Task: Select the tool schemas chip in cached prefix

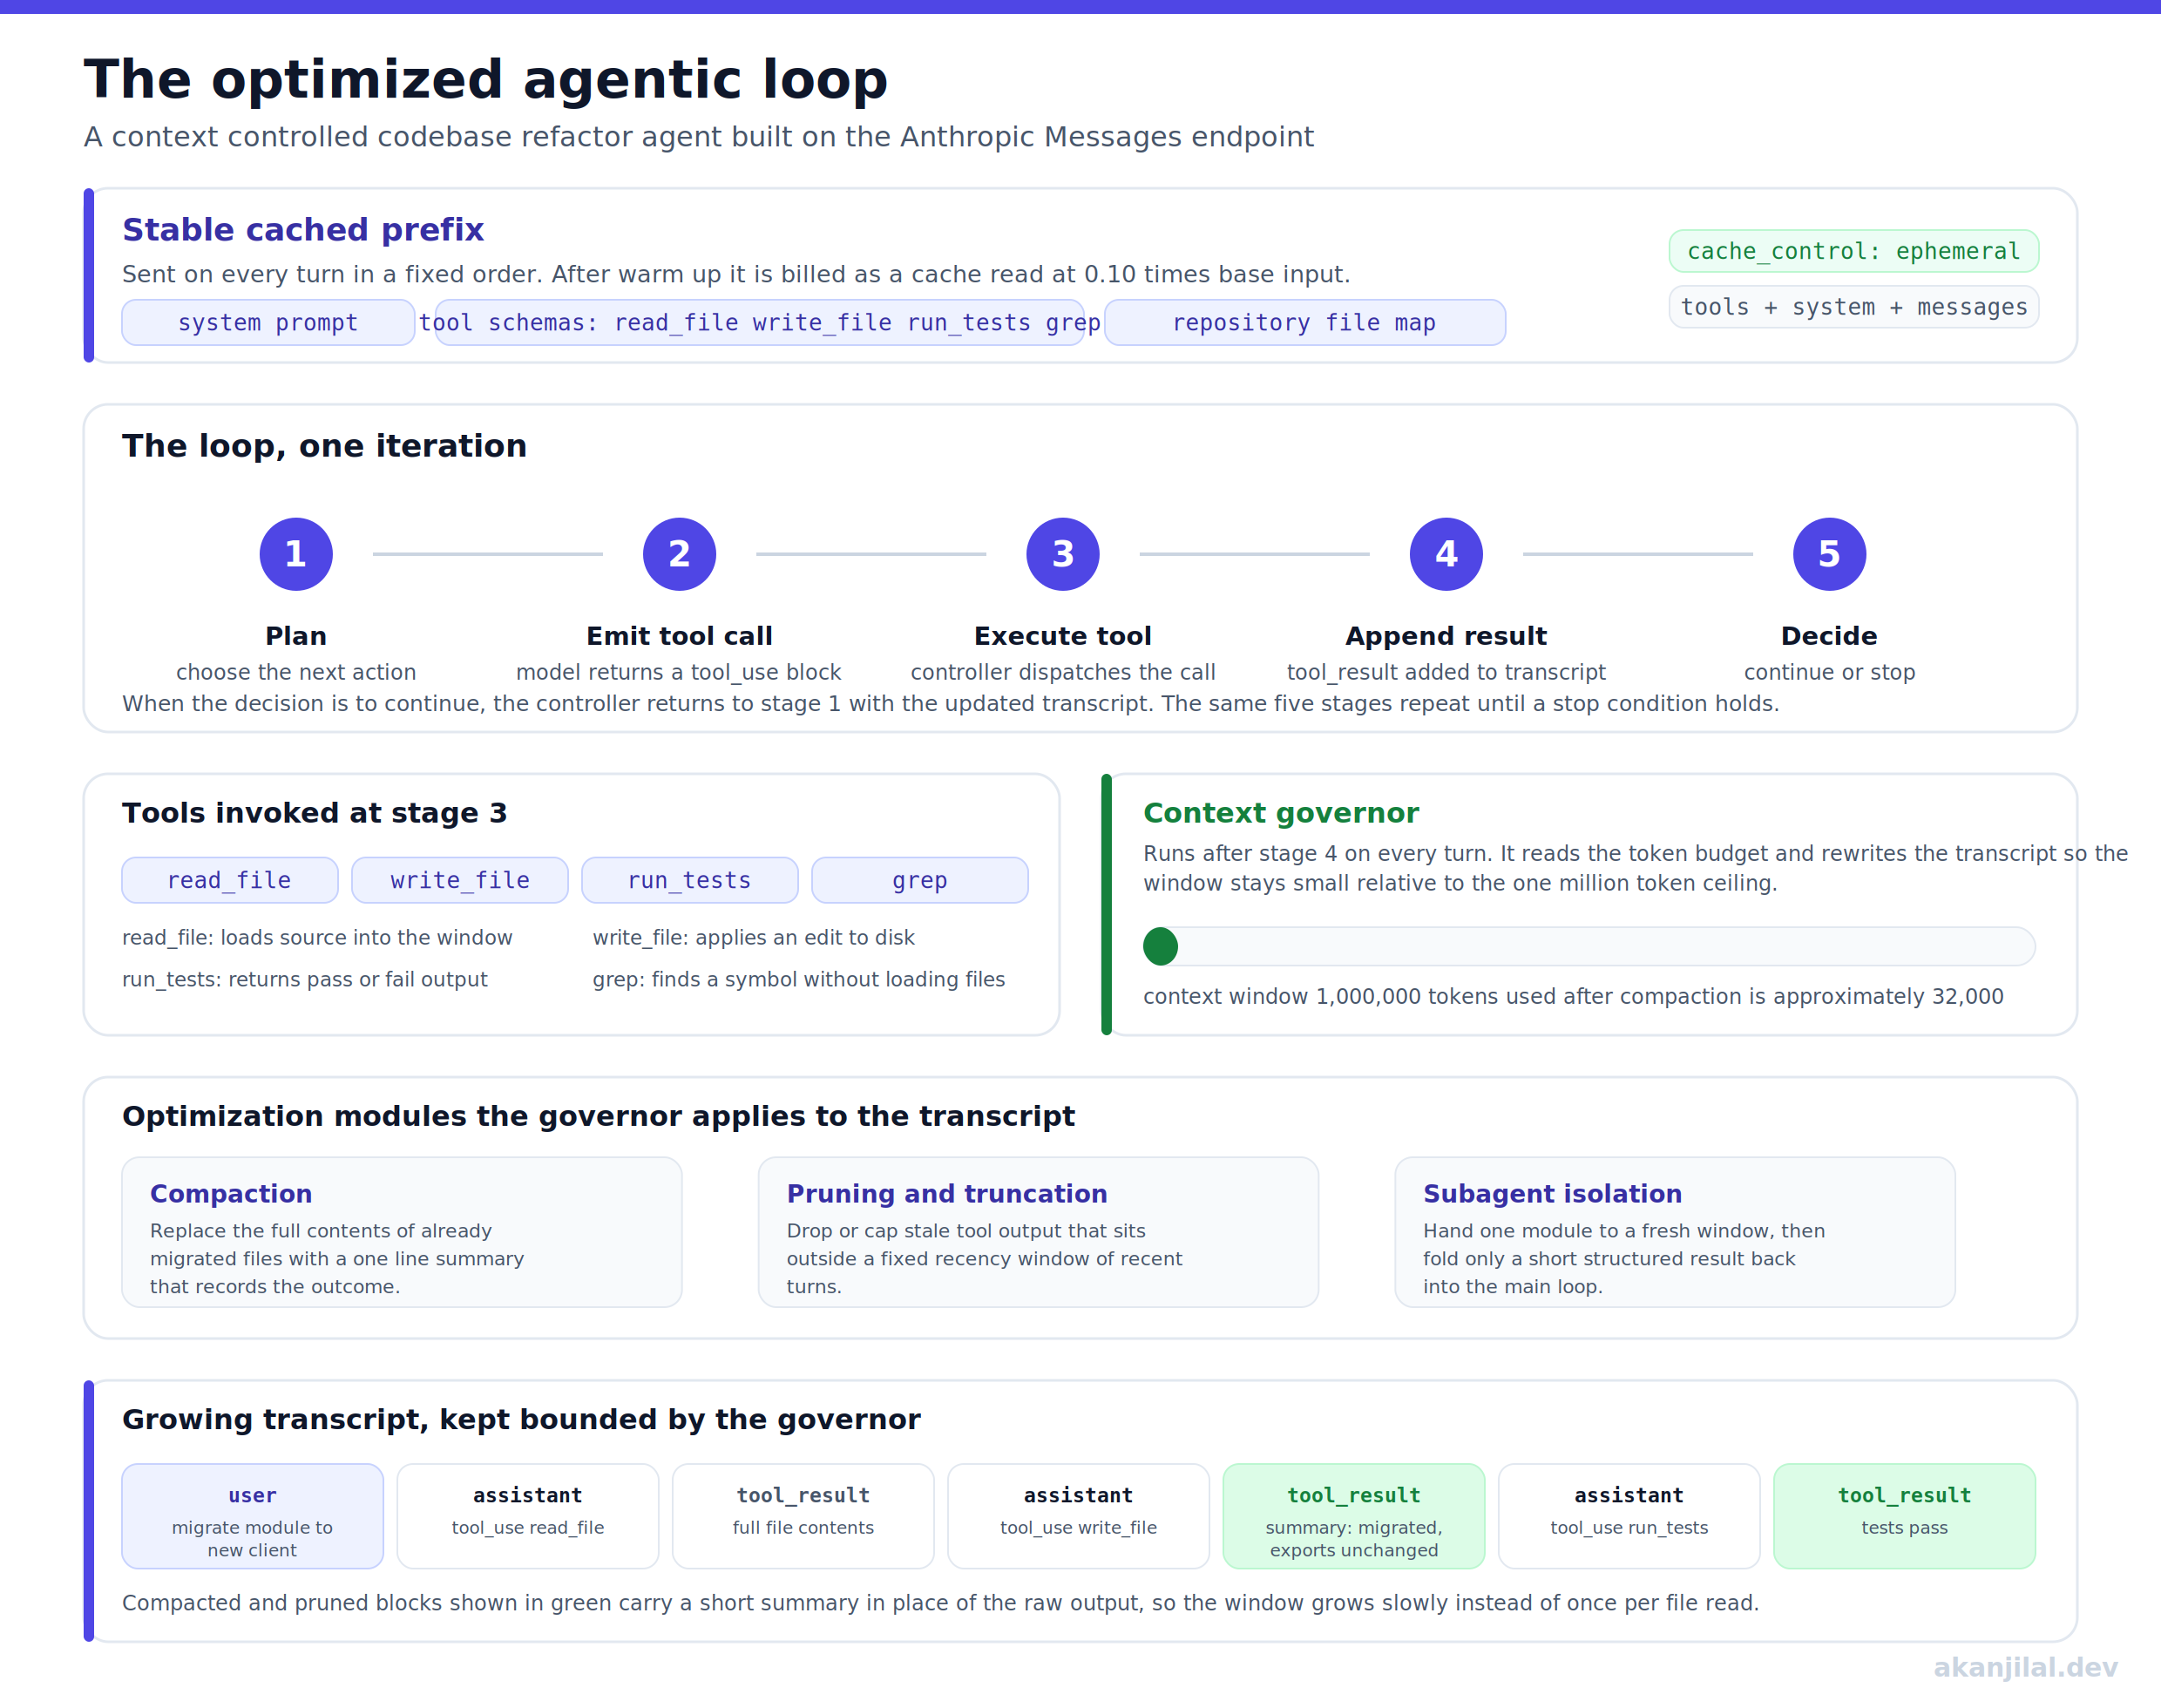Action: pos(760,322)
